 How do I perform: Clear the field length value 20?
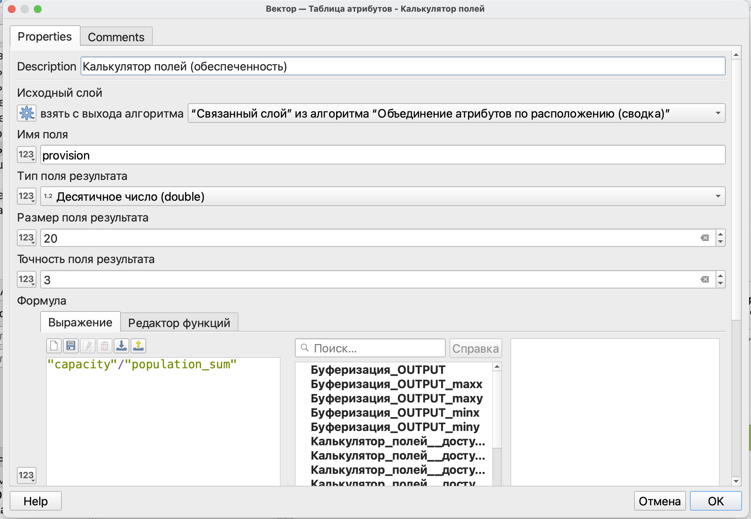point(705,238)
